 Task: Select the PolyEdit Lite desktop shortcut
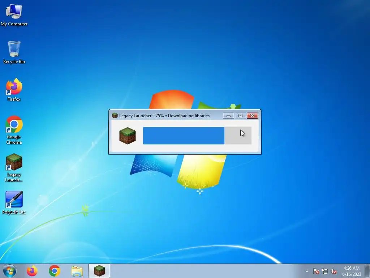click(14, 203)
